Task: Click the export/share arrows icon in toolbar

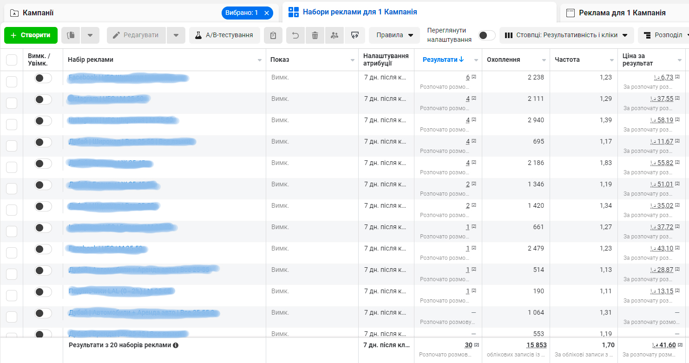Action: pyautogui.click(x=355, y=35)
